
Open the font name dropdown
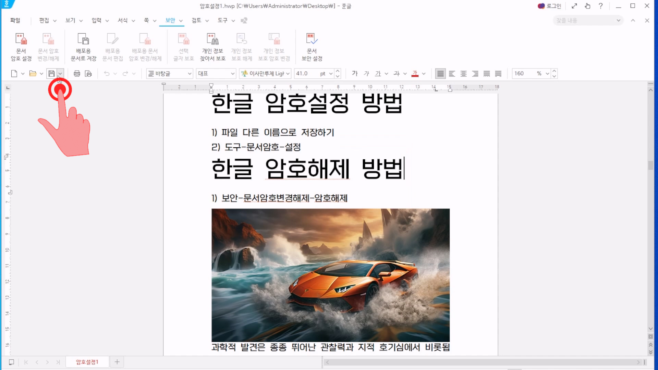click(x=288, y=74)
